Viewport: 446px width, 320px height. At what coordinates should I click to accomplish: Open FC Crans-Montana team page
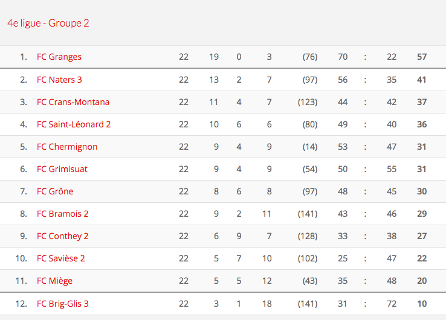click(73, 102)
